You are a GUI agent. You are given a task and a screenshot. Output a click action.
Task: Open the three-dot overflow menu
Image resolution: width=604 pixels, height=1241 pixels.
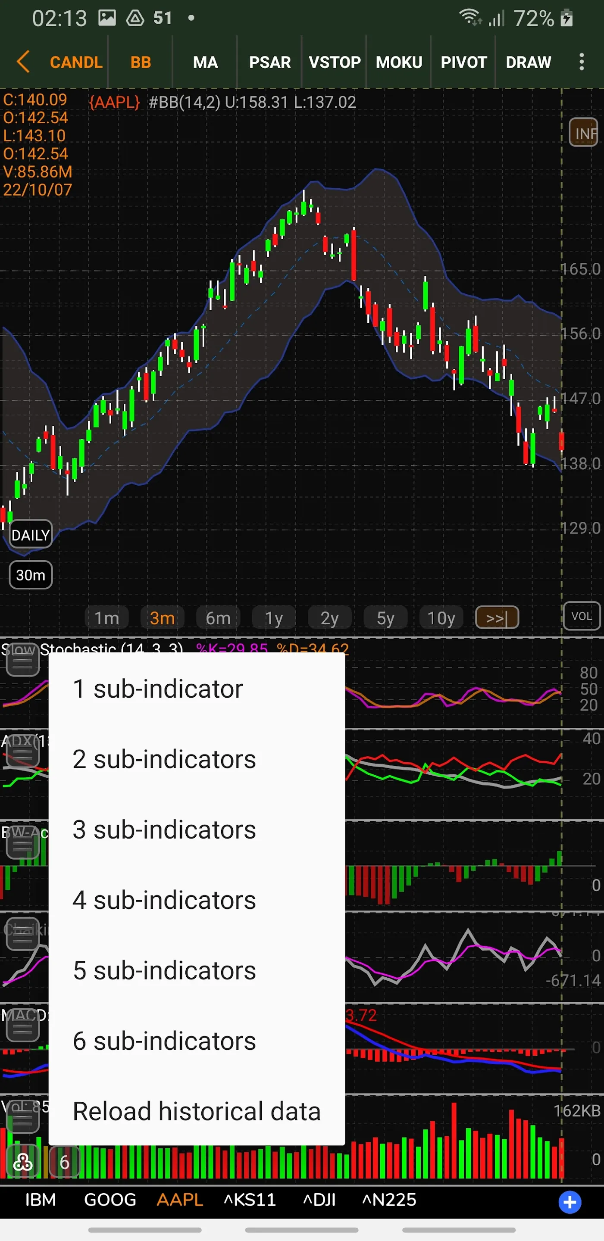tap(582, 62)
